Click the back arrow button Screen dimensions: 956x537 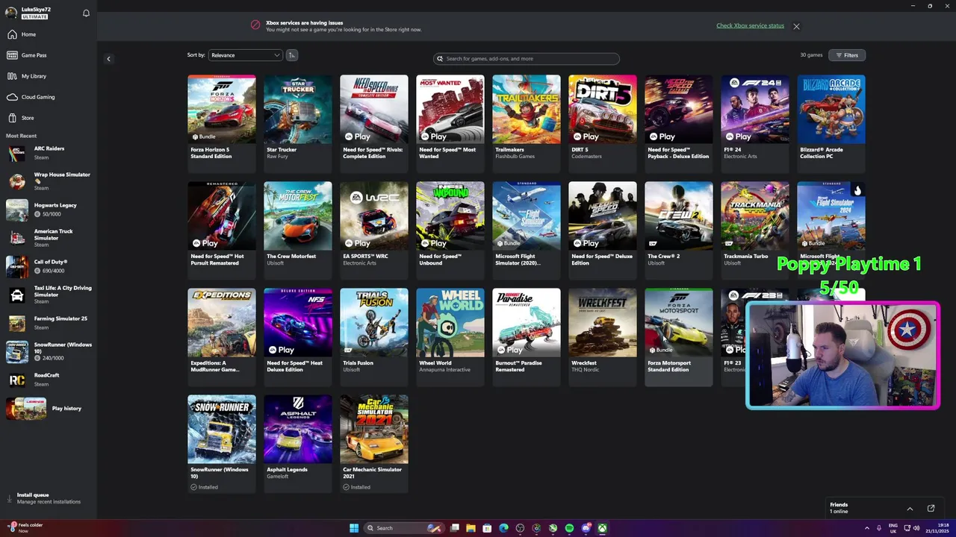pos(108,59)
